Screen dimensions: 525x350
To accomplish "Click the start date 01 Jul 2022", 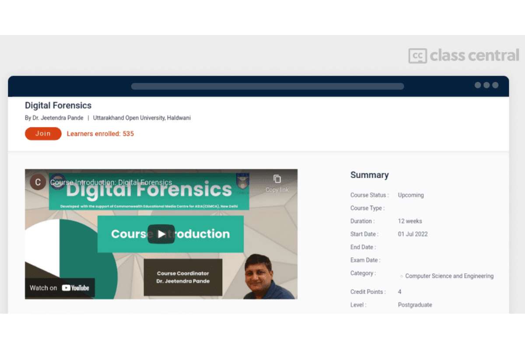I will 412,234.
